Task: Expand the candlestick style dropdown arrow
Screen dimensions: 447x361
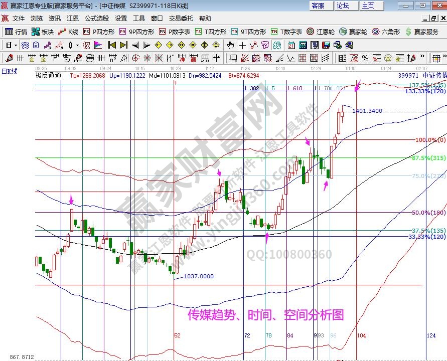Action: coord(77,45)
